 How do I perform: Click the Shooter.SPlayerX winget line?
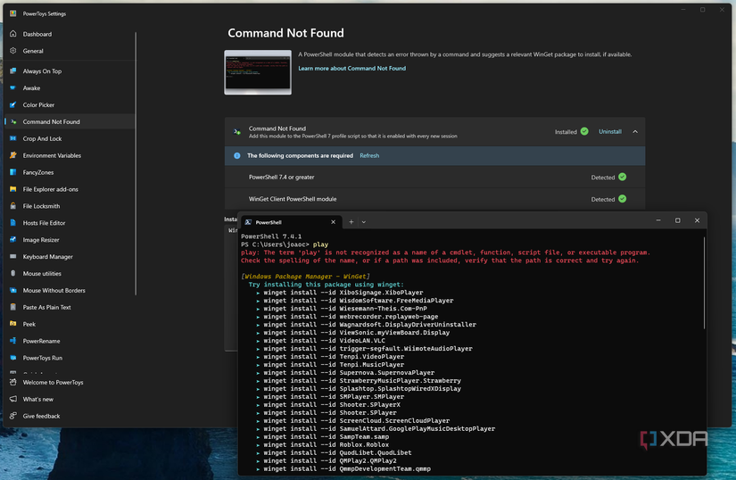[328, 405]
